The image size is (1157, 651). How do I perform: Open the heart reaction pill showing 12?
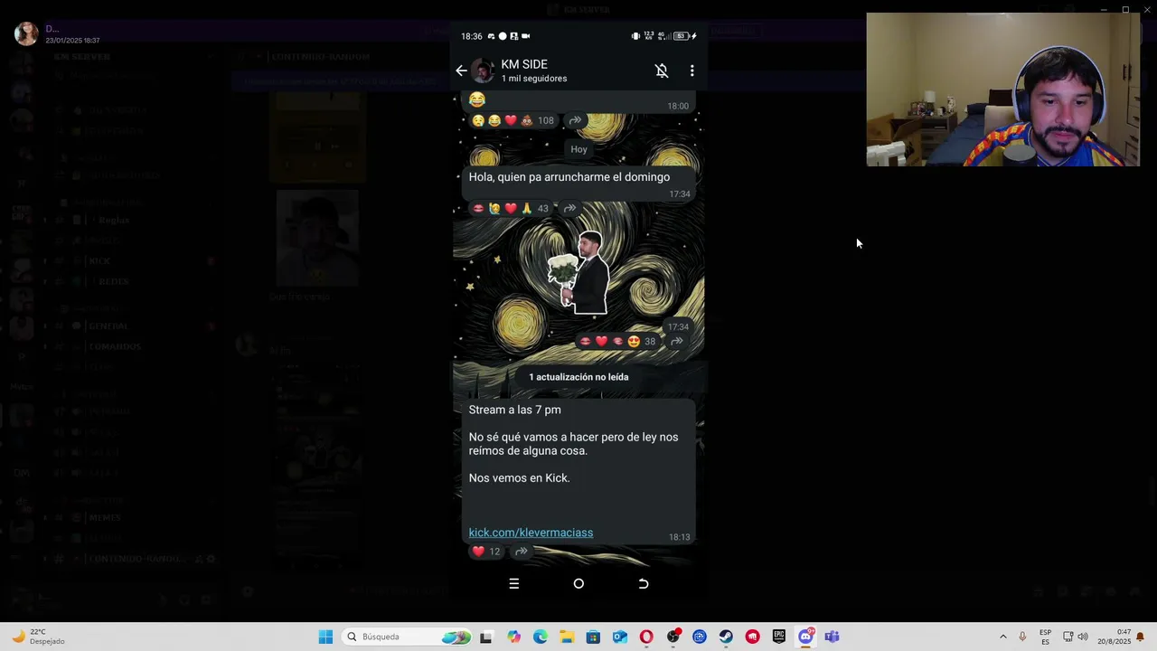pos(486,552)
